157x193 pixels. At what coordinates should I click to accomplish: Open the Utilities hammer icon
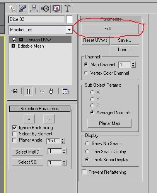pyautogui.click(x=68, y=9)
